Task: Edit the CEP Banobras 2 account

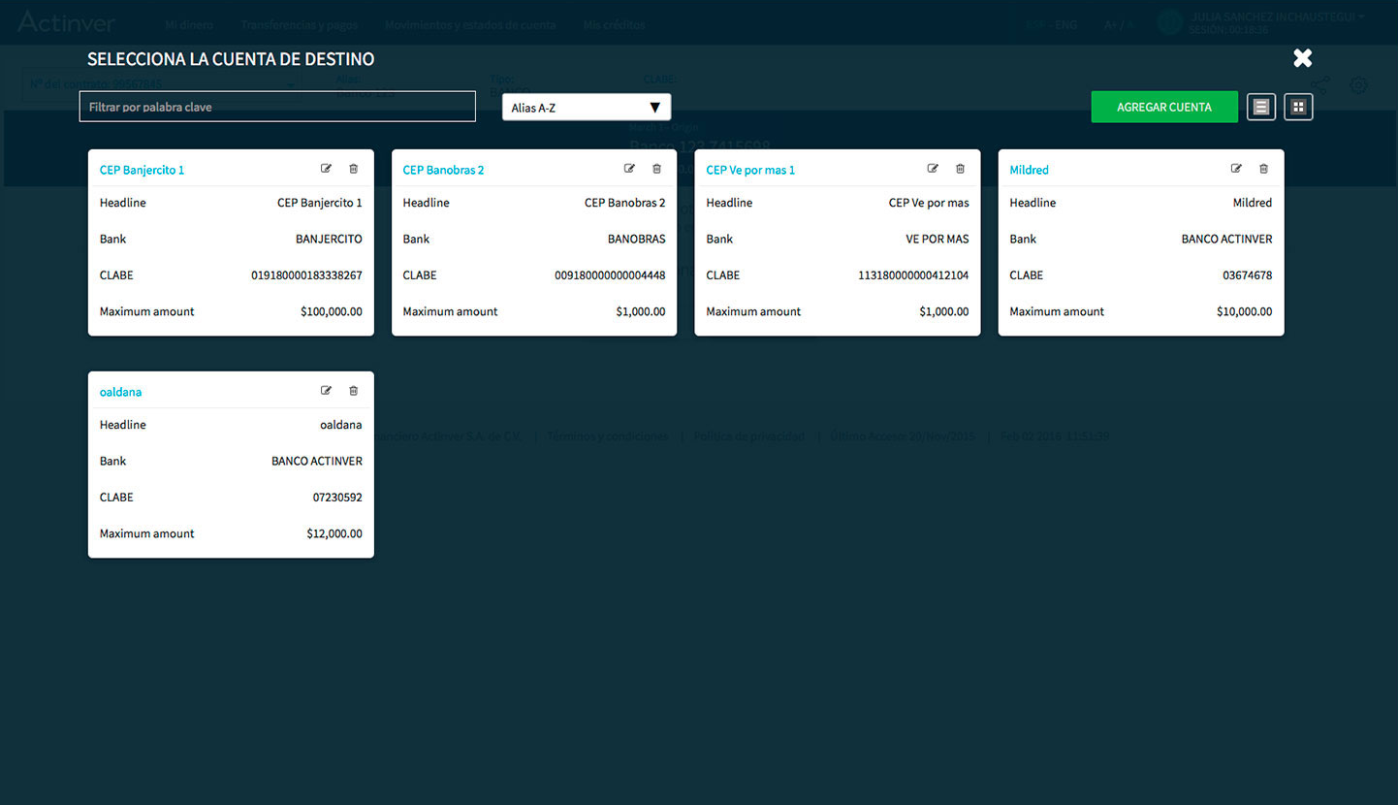Action: [629, 169]
